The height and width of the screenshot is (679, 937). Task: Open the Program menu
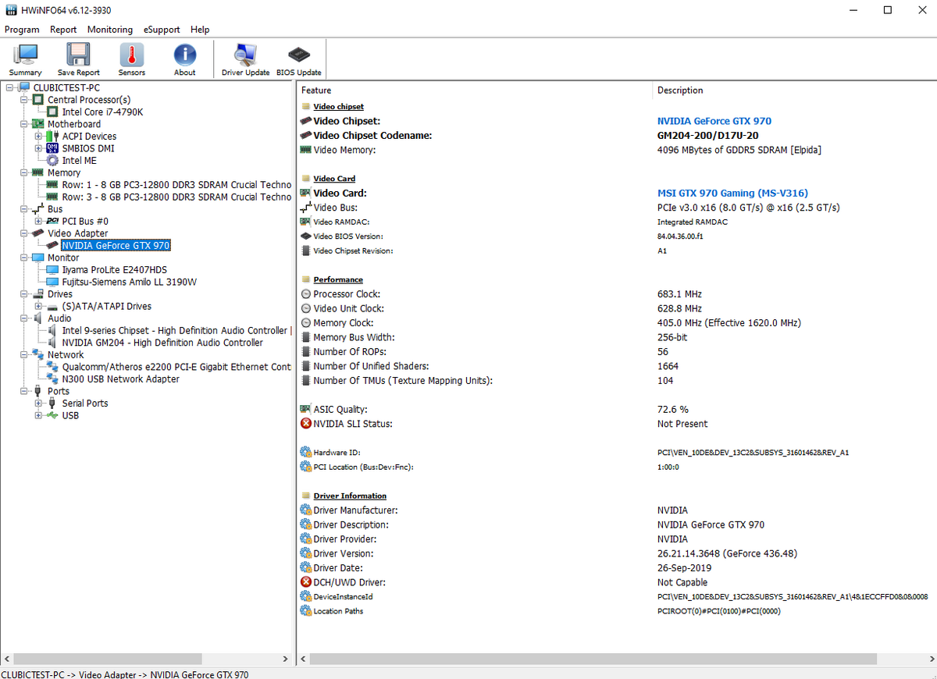click(22, 30)
